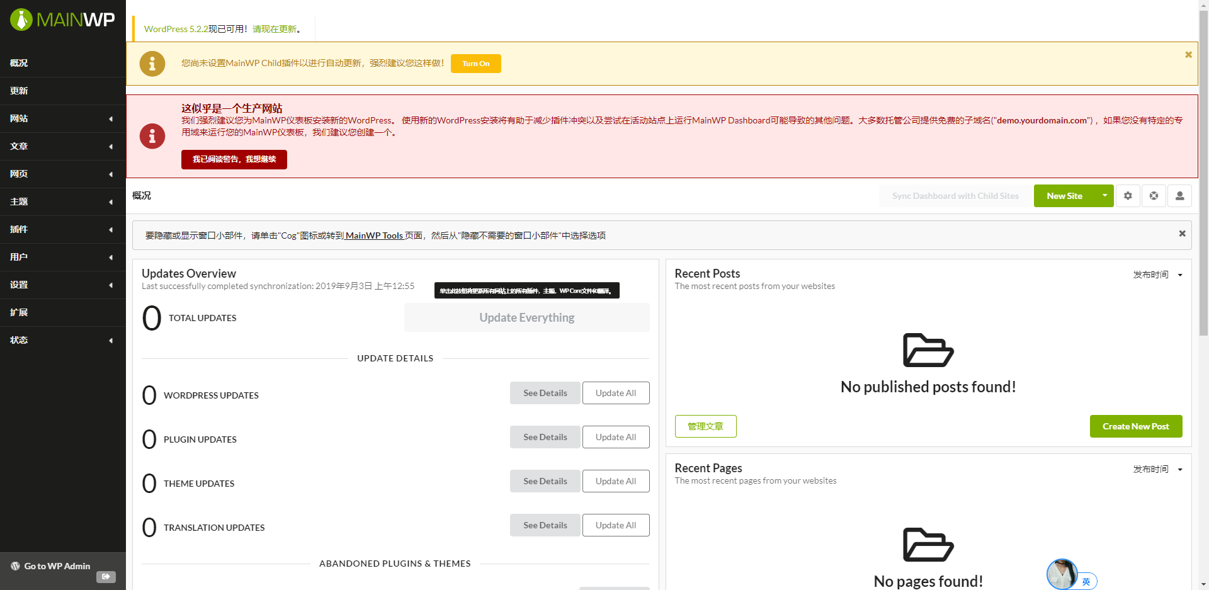Open the MainWP Tools link

(374, 235)
